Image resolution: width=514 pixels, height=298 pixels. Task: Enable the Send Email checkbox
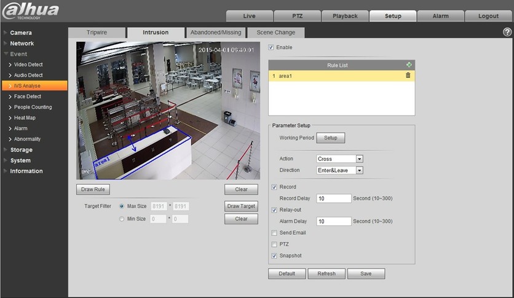pyautogui.click(x=274, y=233)
